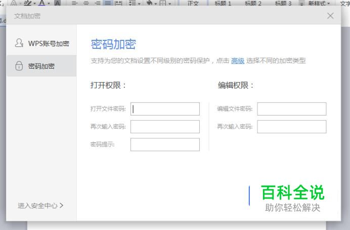The width and height of the screenshot is (350, 230).
Task: Select the center align icon in toolbar
Action: [x=86, y=3]
